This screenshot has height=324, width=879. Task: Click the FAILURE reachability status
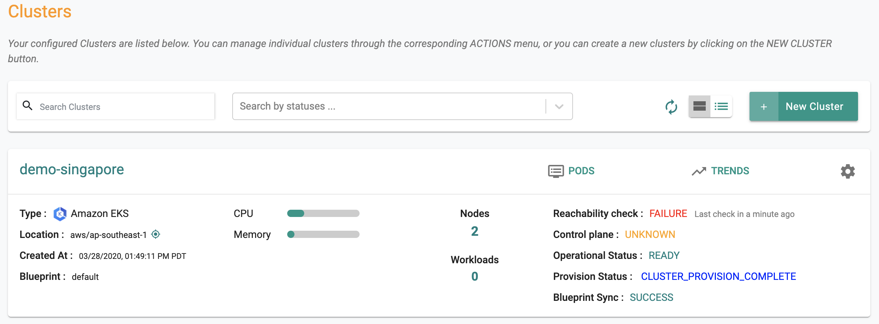point(668,213)
